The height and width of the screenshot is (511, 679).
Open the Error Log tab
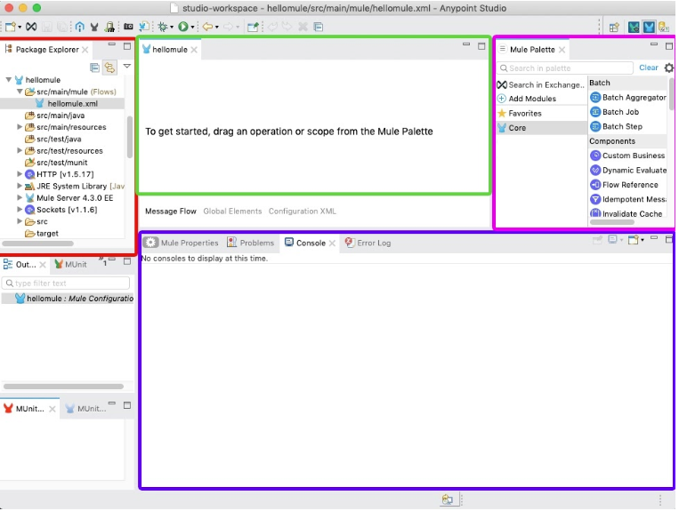point(368,243)
